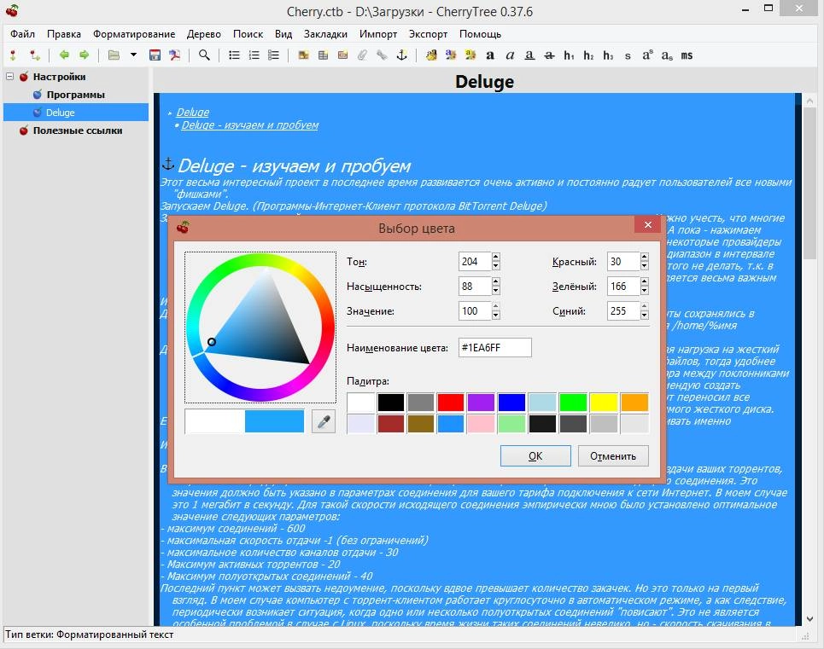Click the text background color icon
The image size is (824, 649).
pos(470,55)
